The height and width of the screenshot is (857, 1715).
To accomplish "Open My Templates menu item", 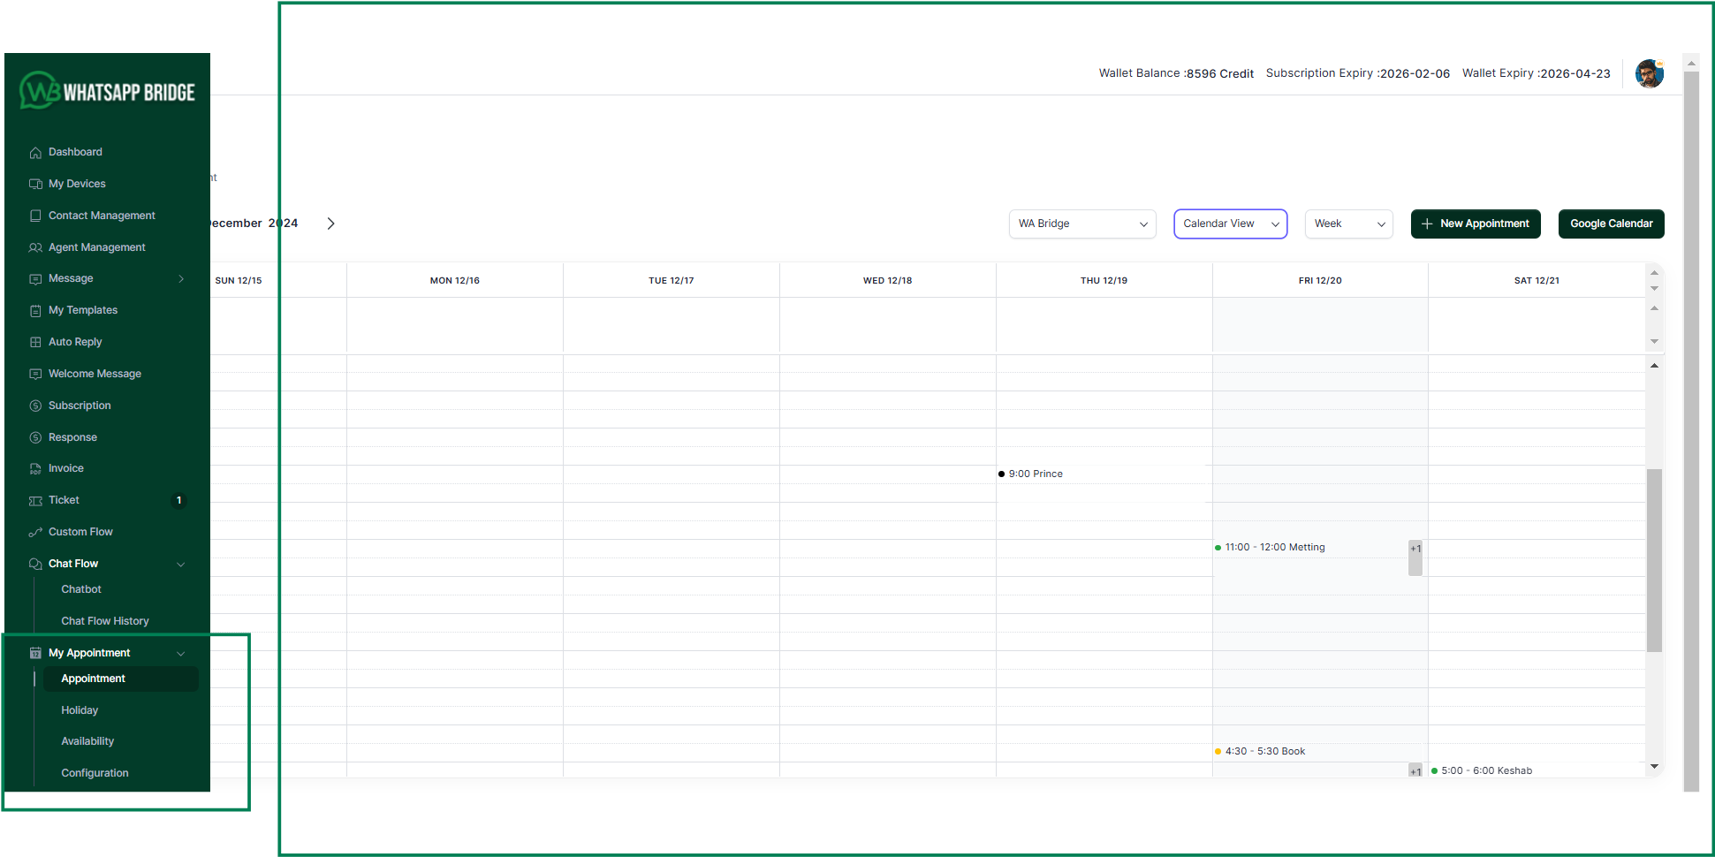I will [x=83, y=310].
